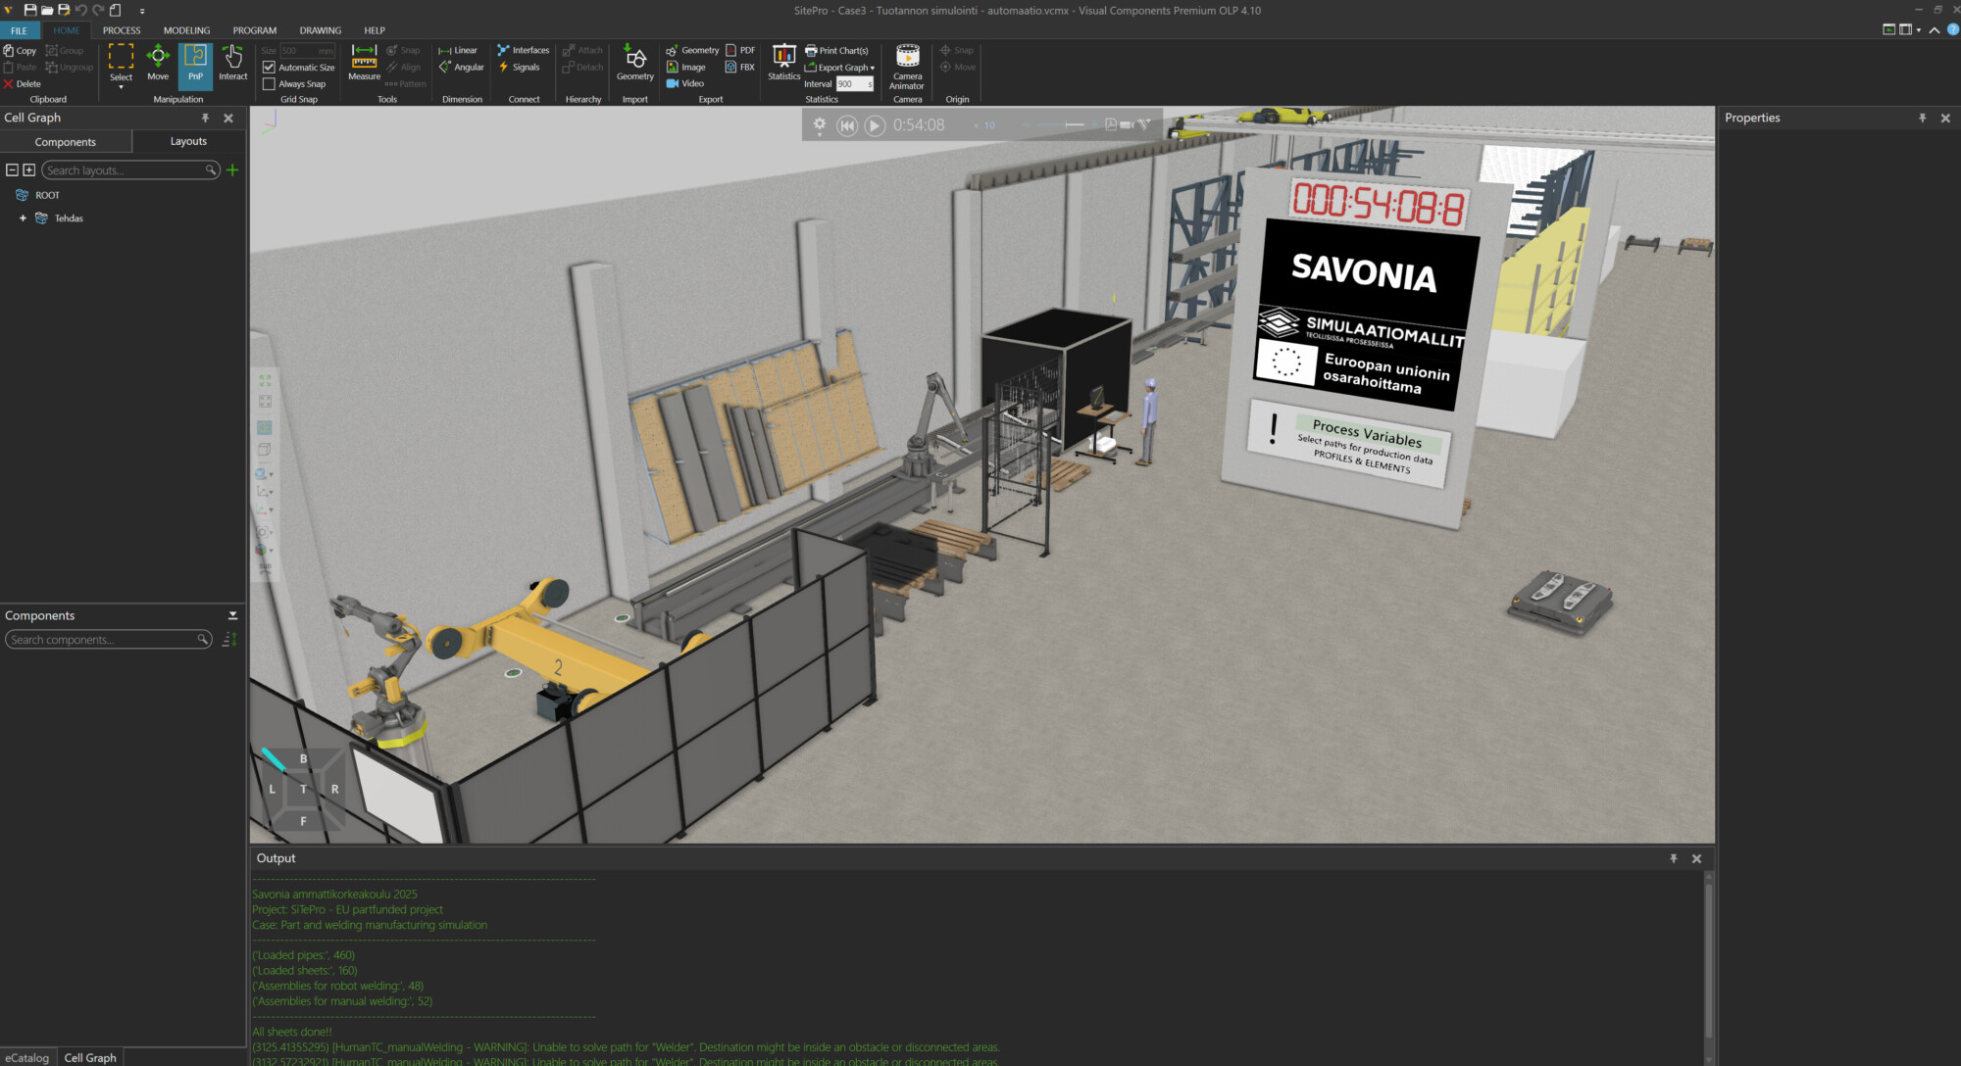
Task: Select the Interact tool
Action: point(232,64)
